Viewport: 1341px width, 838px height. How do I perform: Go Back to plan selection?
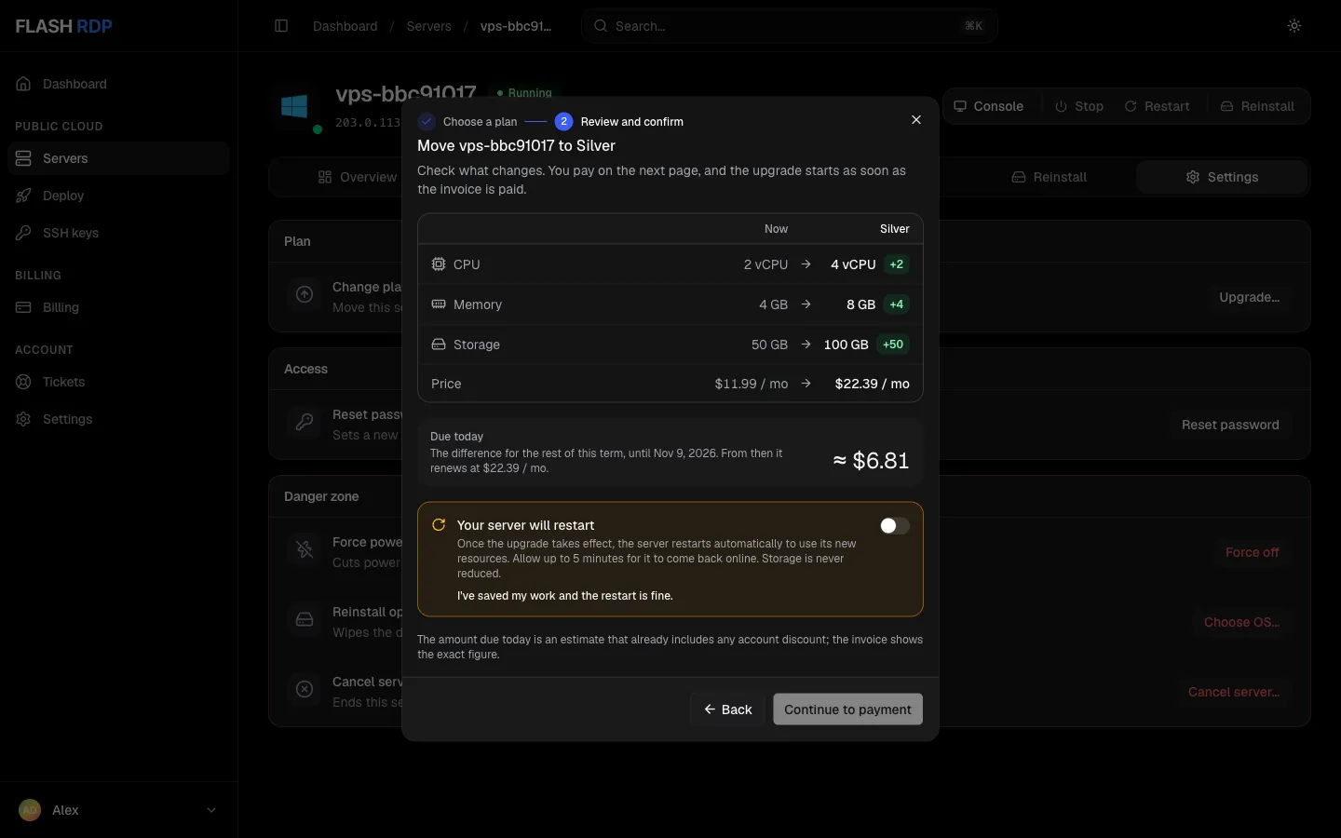point(727,710)
